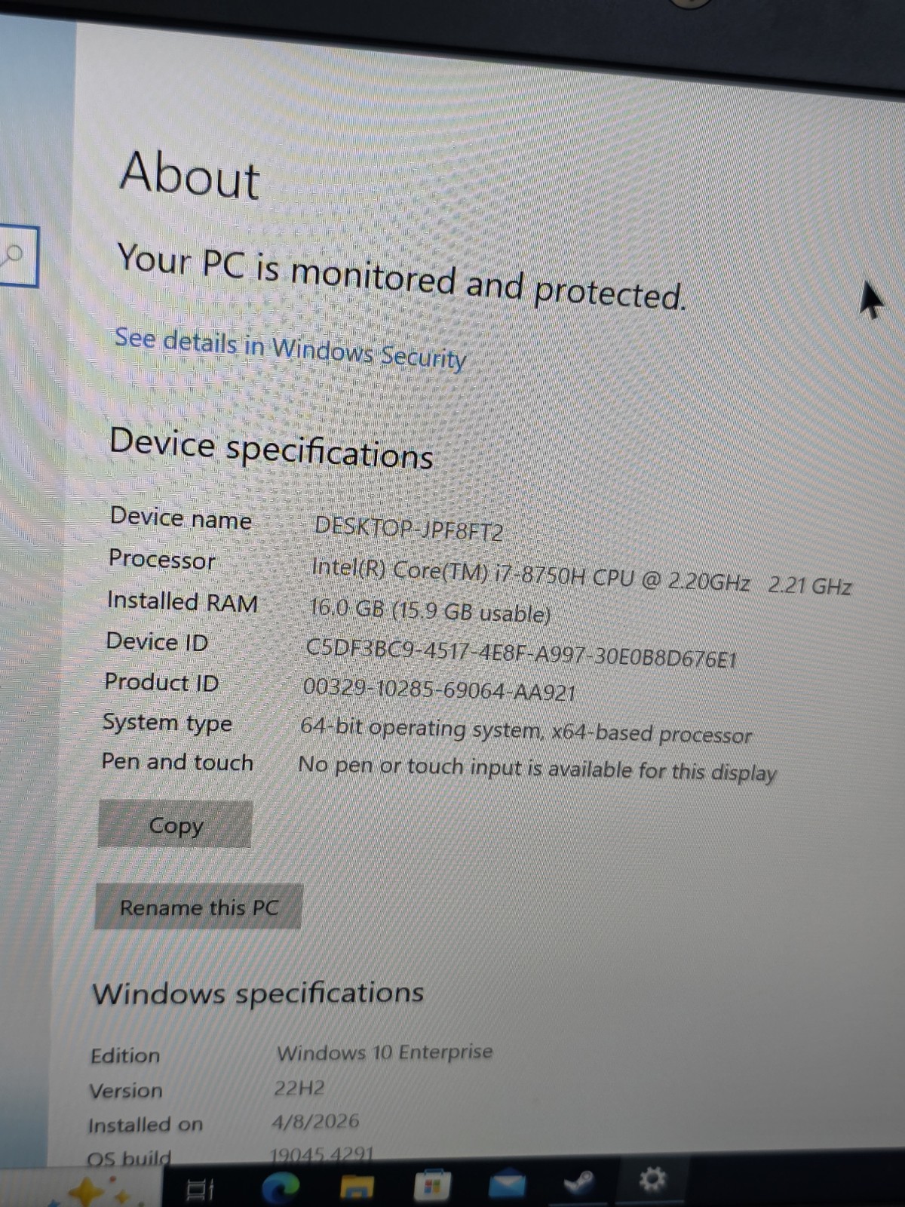Open Microsoft Store taskbar icon
The image size is (905, 1207).
431,1186
